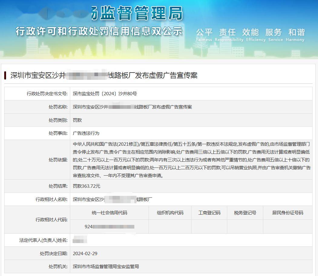This screenshot has width=318, height=276.
Task: Click the 处罚名称 row label
Action: click(58, 107)
